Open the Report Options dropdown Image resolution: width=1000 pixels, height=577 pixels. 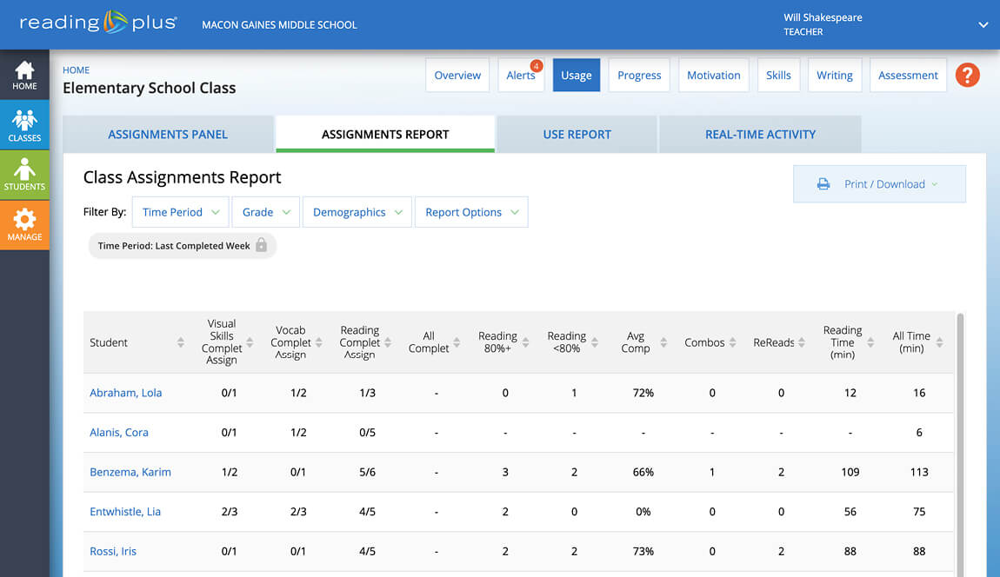[471, 212]
